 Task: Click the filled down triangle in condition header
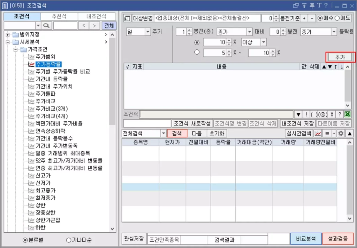coord(330,67)
